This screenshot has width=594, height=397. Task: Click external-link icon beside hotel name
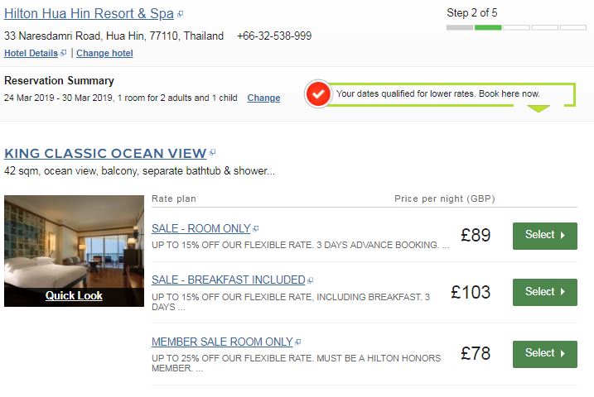[x=181, y=14]
